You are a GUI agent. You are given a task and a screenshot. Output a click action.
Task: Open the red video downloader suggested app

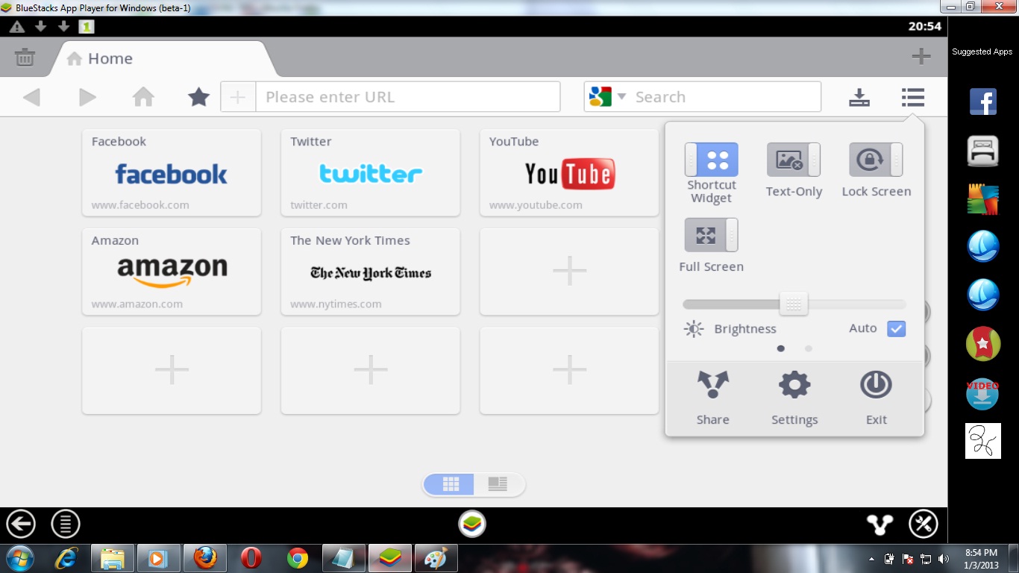[x=983, y=394]
